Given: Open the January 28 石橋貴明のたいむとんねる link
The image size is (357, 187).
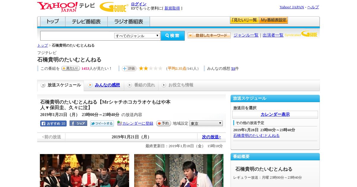Looking at the screenshot, I should pyautogui.click(x=256, y=136).
